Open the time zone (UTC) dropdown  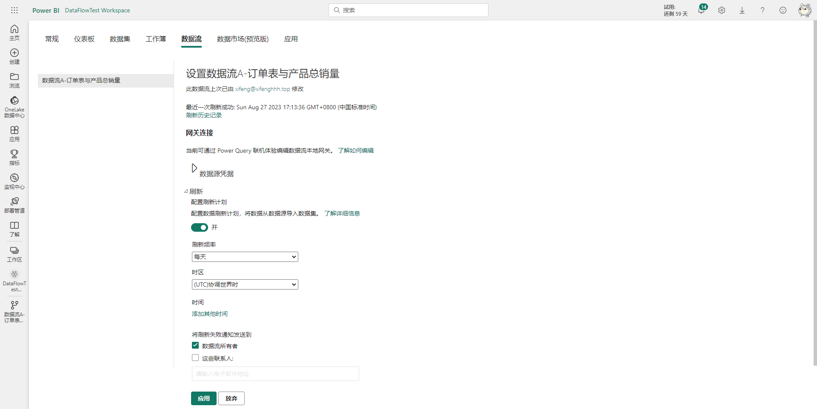[245, 284]
